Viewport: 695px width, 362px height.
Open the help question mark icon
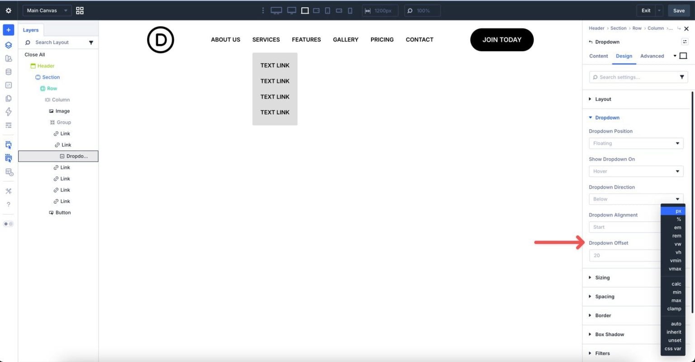(x=8, y=205)
